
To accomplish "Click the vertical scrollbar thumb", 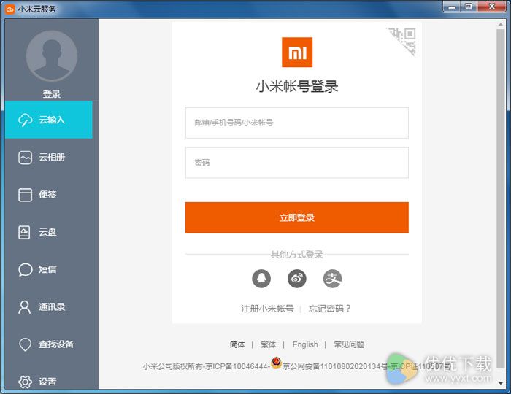I will coord(501,198).
